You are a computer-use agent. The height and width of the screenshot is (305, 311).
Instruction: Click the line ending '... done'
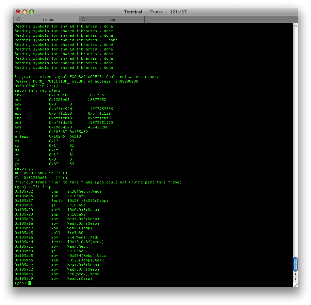[x=66, y=40]
